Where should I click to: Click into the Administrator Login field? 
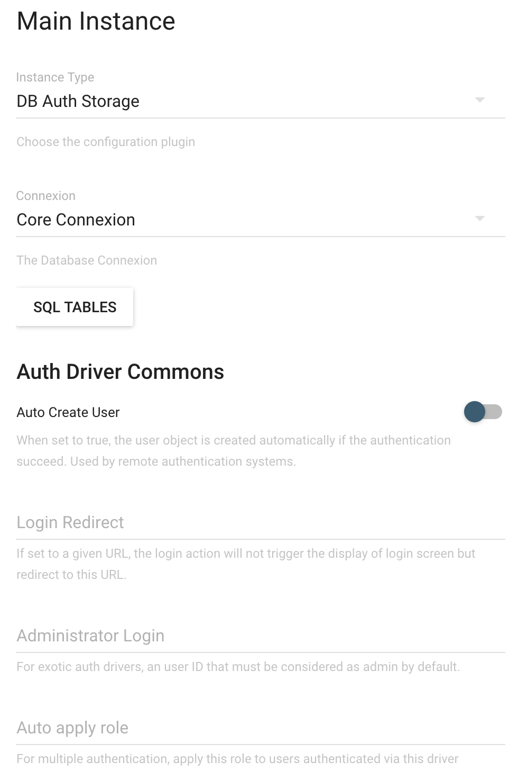coord(261,636)
